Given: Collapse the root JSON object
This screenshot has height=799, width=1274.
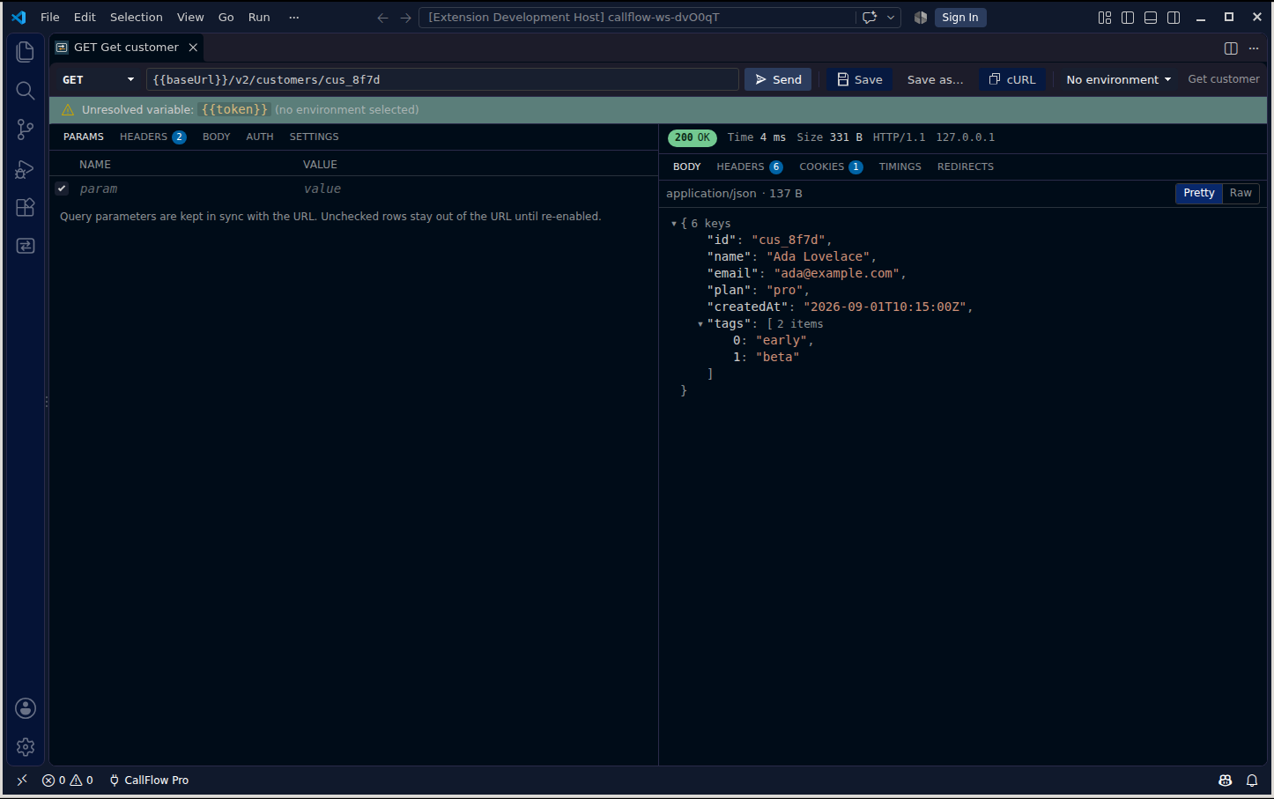Looking at the screenshot, I should 674,224.
